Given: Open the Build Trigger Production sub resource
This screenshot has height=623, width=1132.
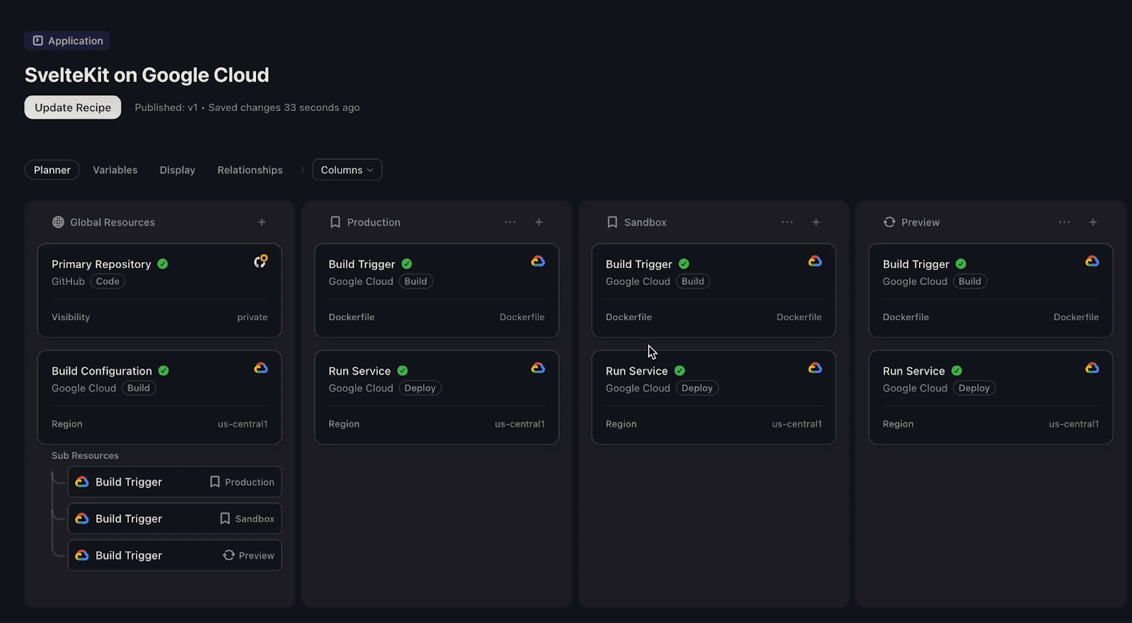Looking at the screenshot, I should pyautogui.click(x=175, y=482).
